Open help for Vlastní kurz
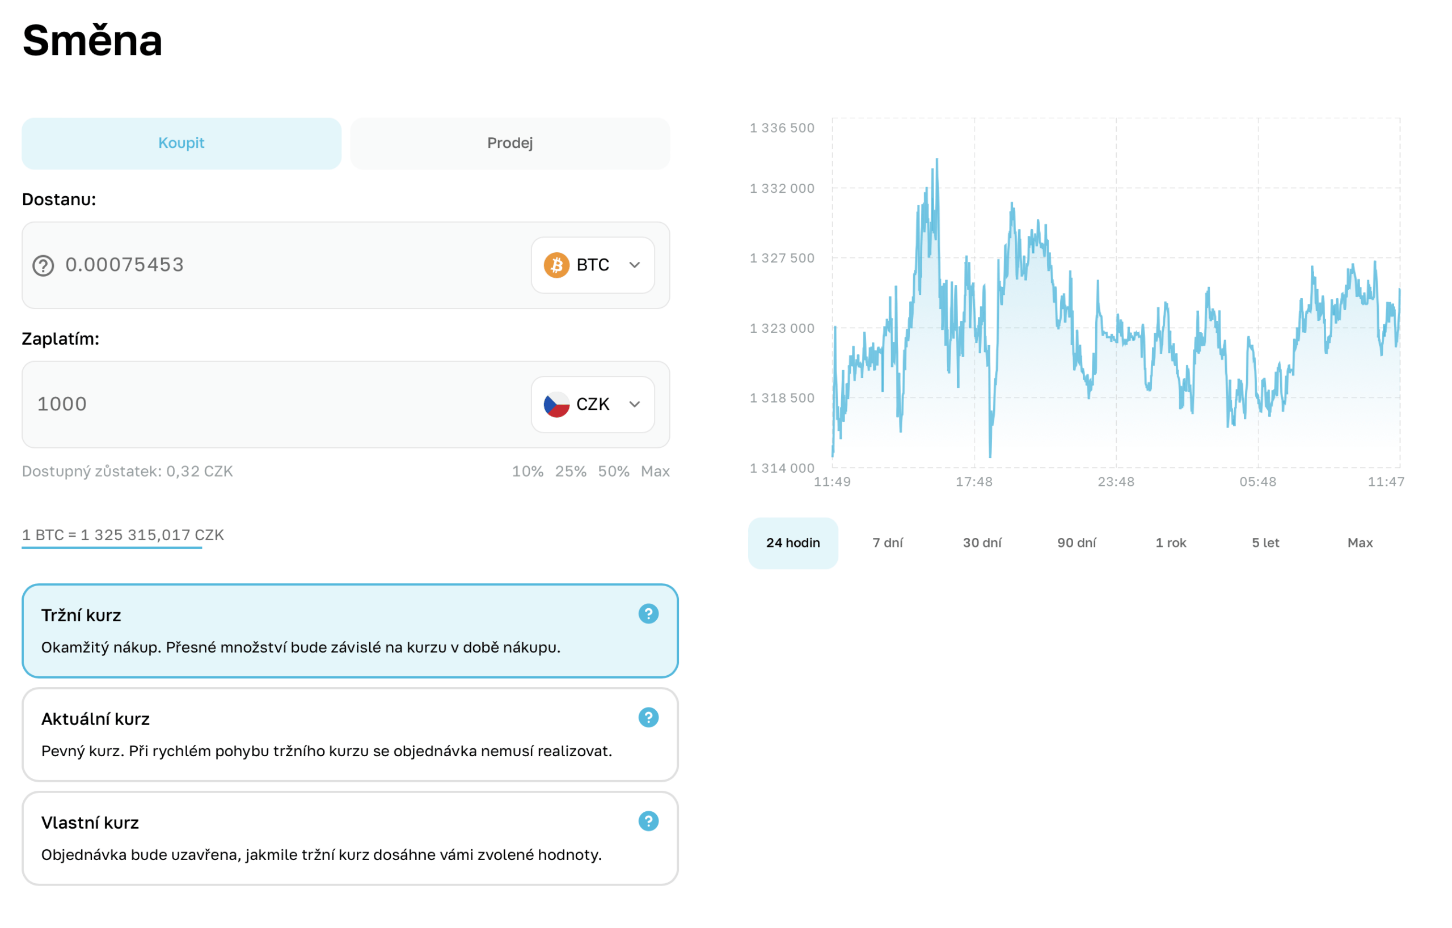The height and width of the screenshot is (928, 1452). pyautogui.click(x=648, y=821)
